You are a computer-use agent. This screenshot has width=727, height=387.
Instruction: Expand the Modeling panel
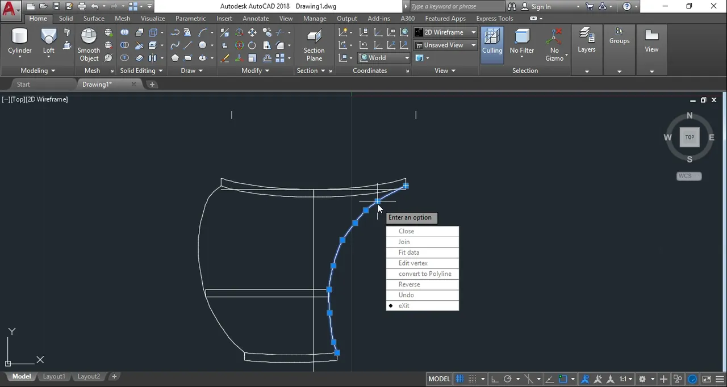(x=38, y=70)
